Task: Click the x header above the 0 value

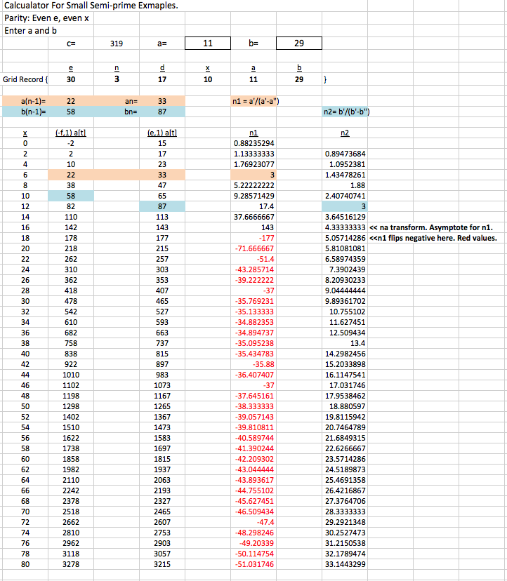Action: click(25, 133)
